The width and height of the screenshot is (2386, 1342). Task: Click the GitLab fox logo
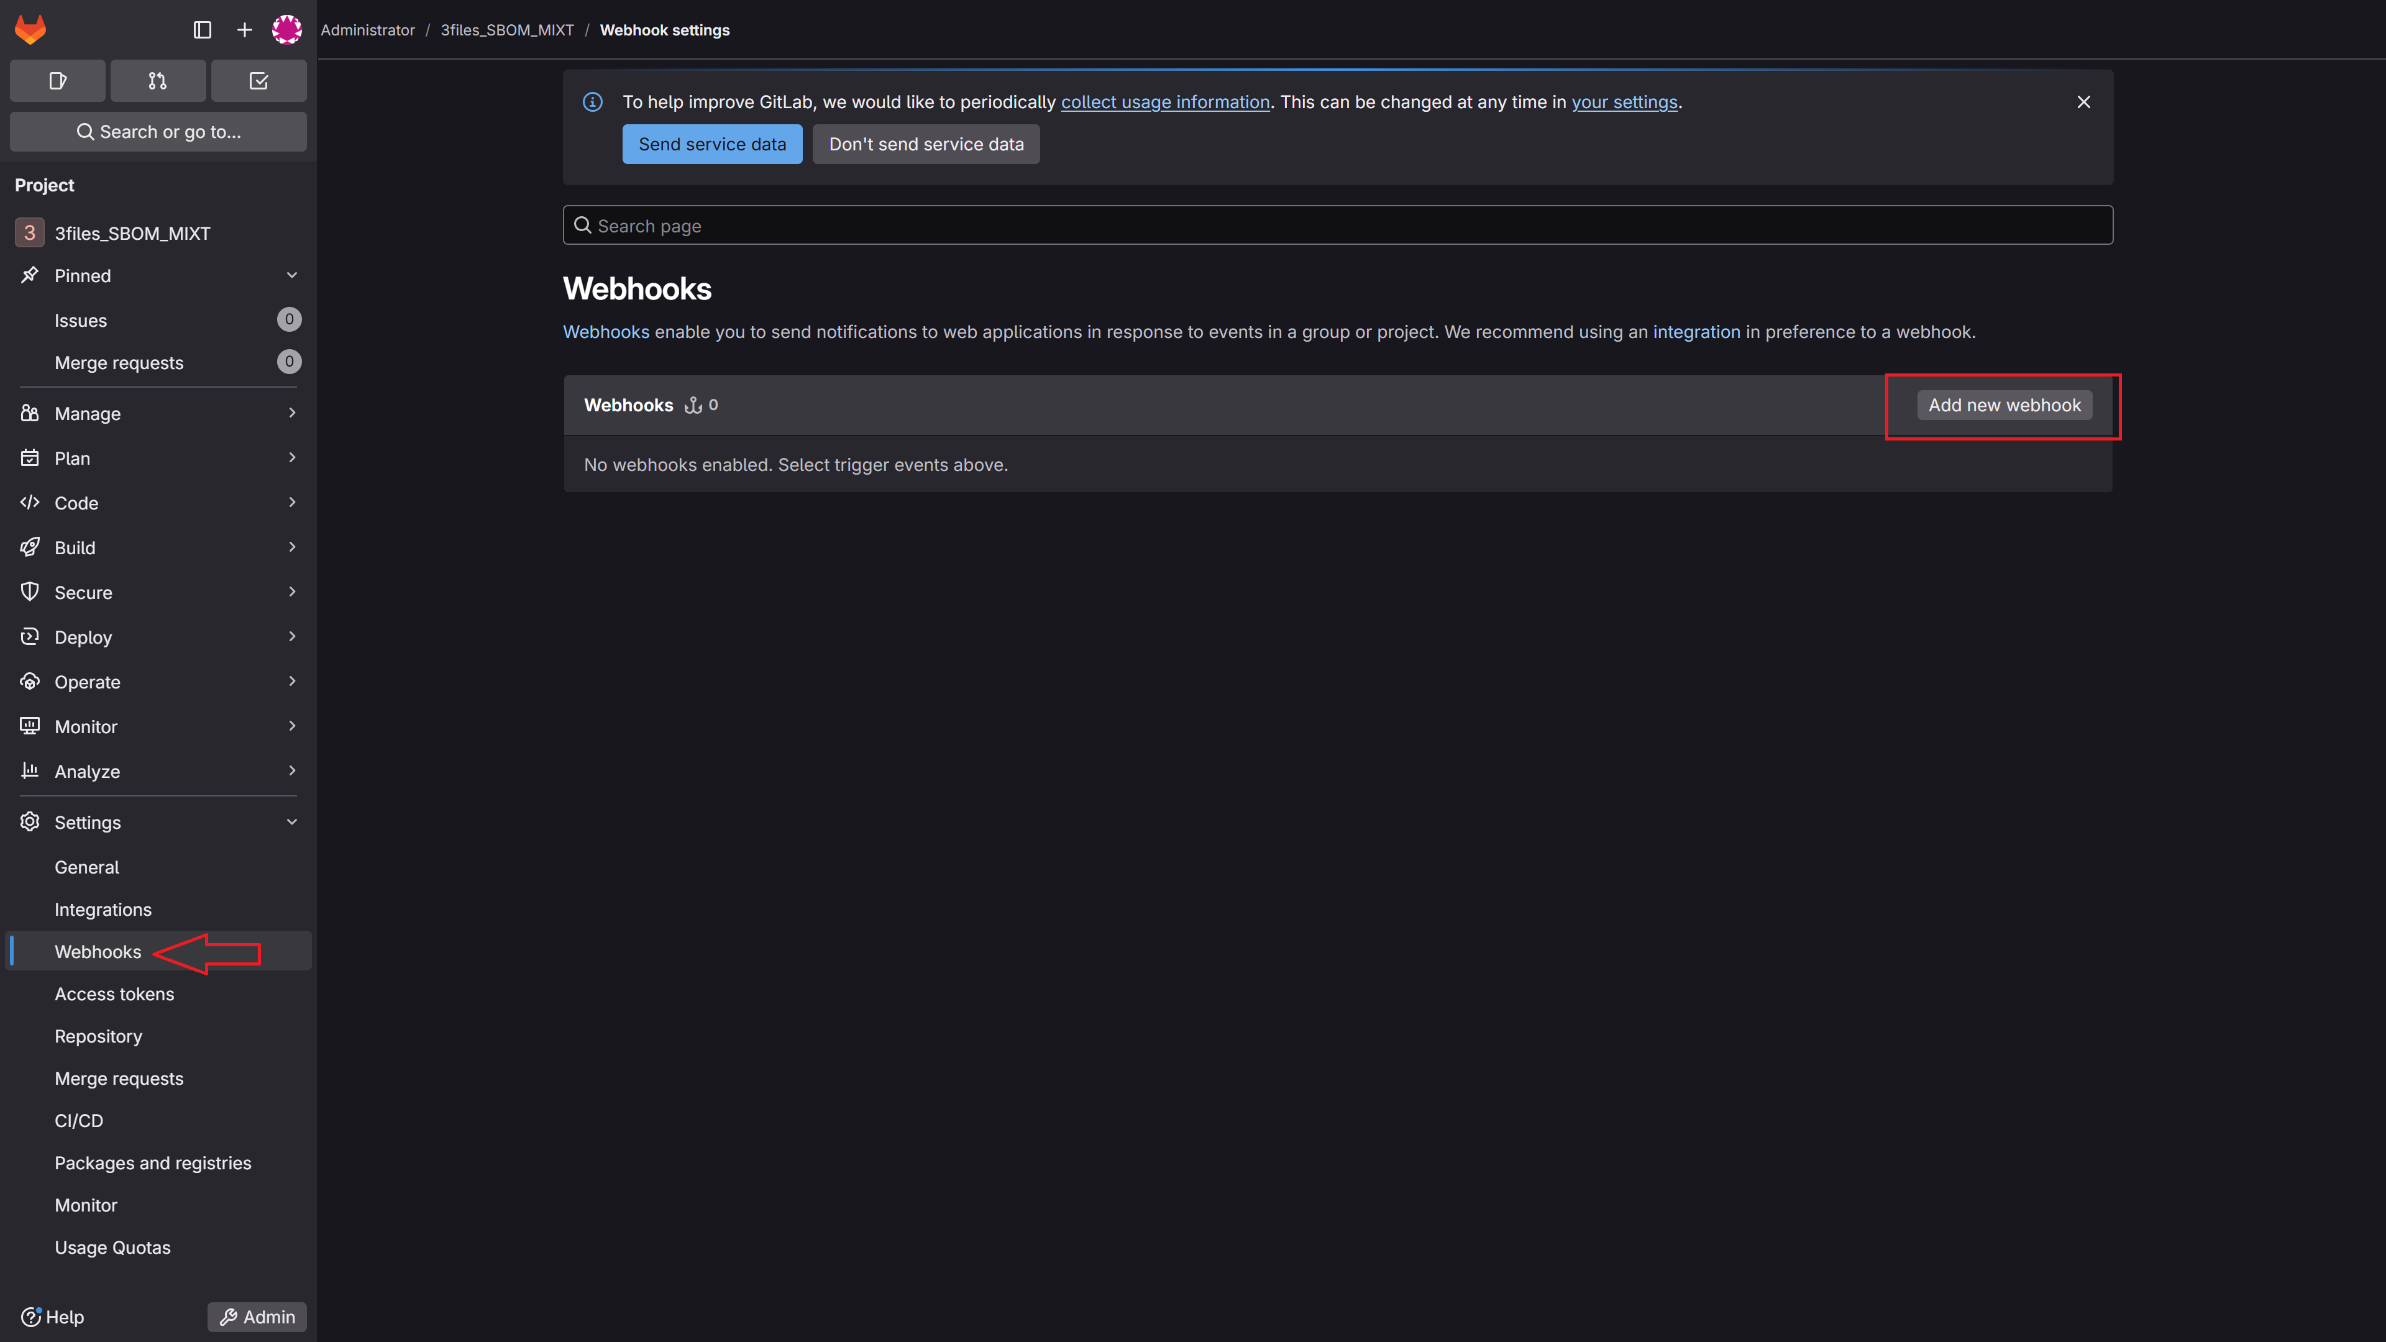30,30
